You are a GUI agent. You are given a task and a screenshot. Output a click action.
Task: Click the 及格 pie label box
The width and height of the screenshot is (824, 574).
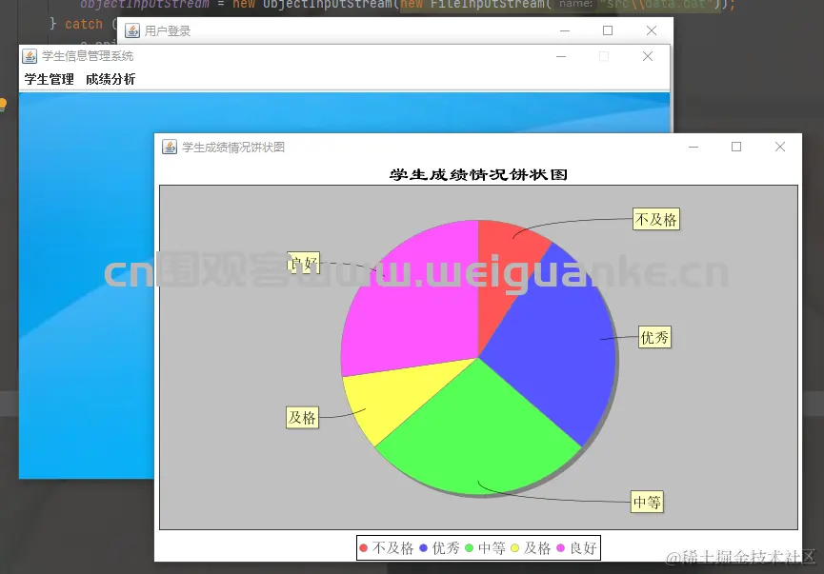pos(302,418)
